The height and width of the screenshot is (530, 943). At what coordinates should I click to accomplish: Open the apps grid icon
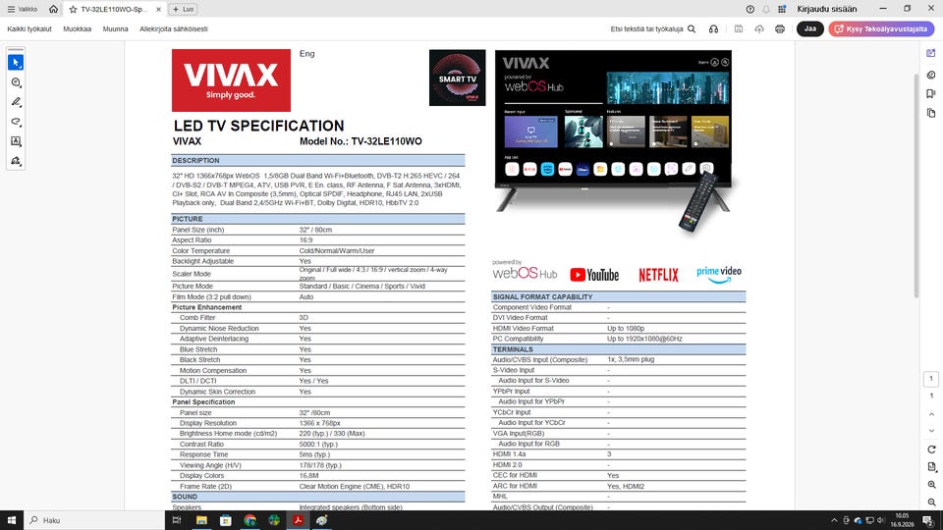coord(782,9)
